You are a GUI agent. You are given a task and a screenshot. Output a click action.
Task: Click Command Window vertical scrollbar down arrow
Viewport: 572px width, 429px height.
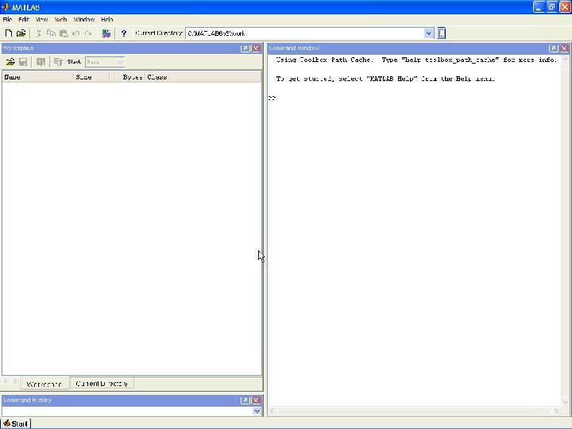(566, 402)
